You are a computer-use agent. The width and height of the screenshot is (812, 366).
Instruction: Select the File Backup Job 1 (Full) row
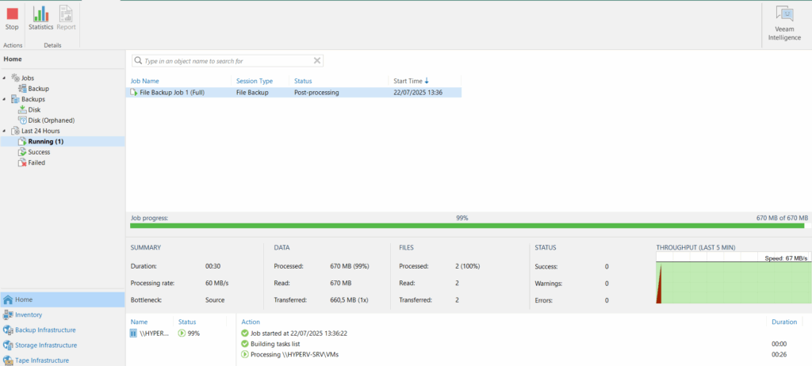[x=293, y=93]
